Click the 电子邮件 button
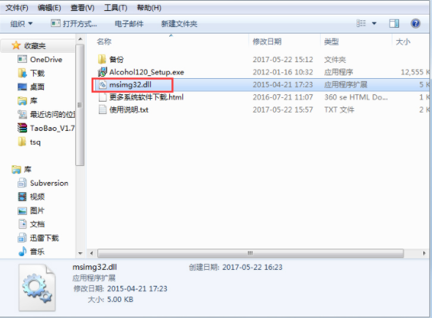 [129, 24]
